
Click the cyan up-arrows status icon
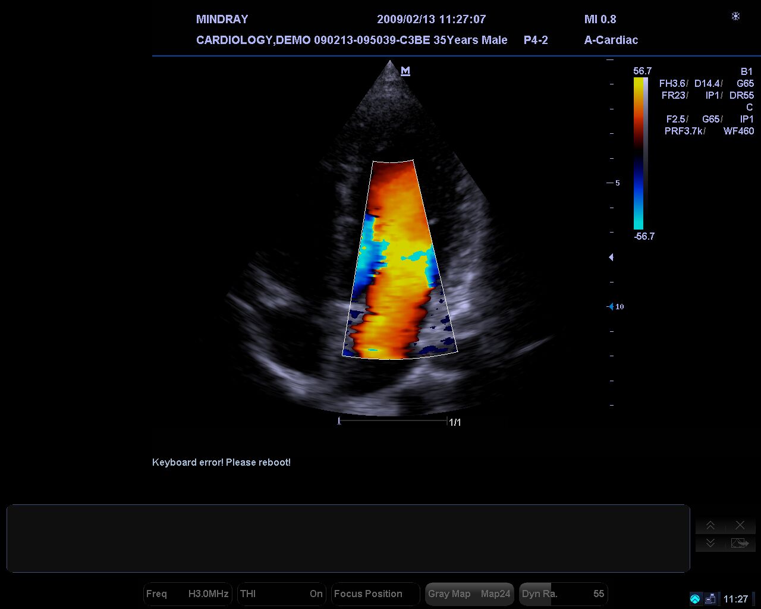click(695, 599)
